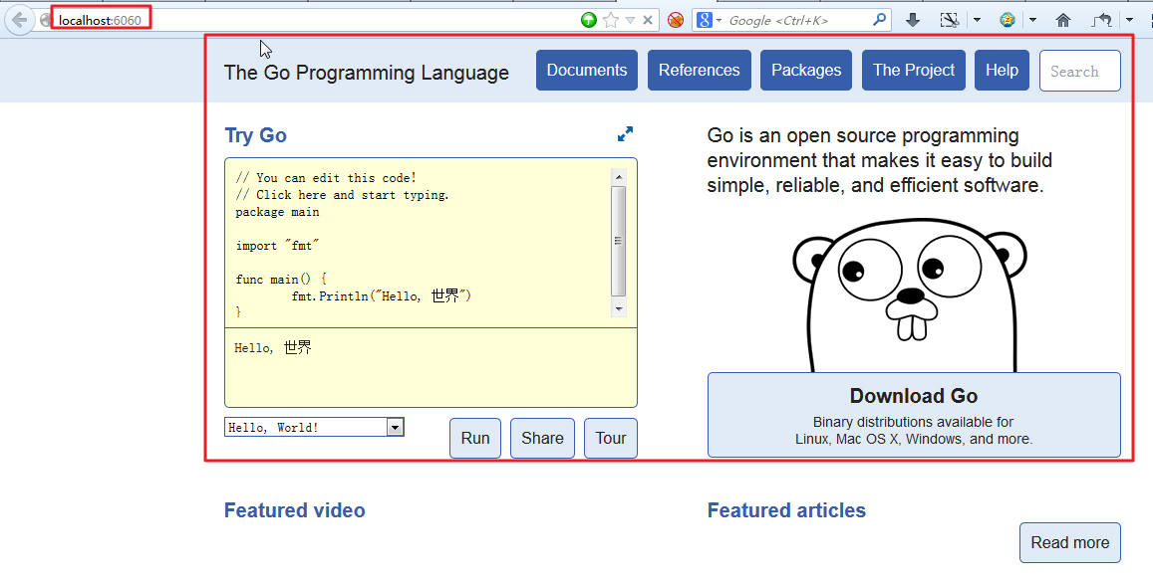Click the site identity globe icon

(x=45, y=21)
